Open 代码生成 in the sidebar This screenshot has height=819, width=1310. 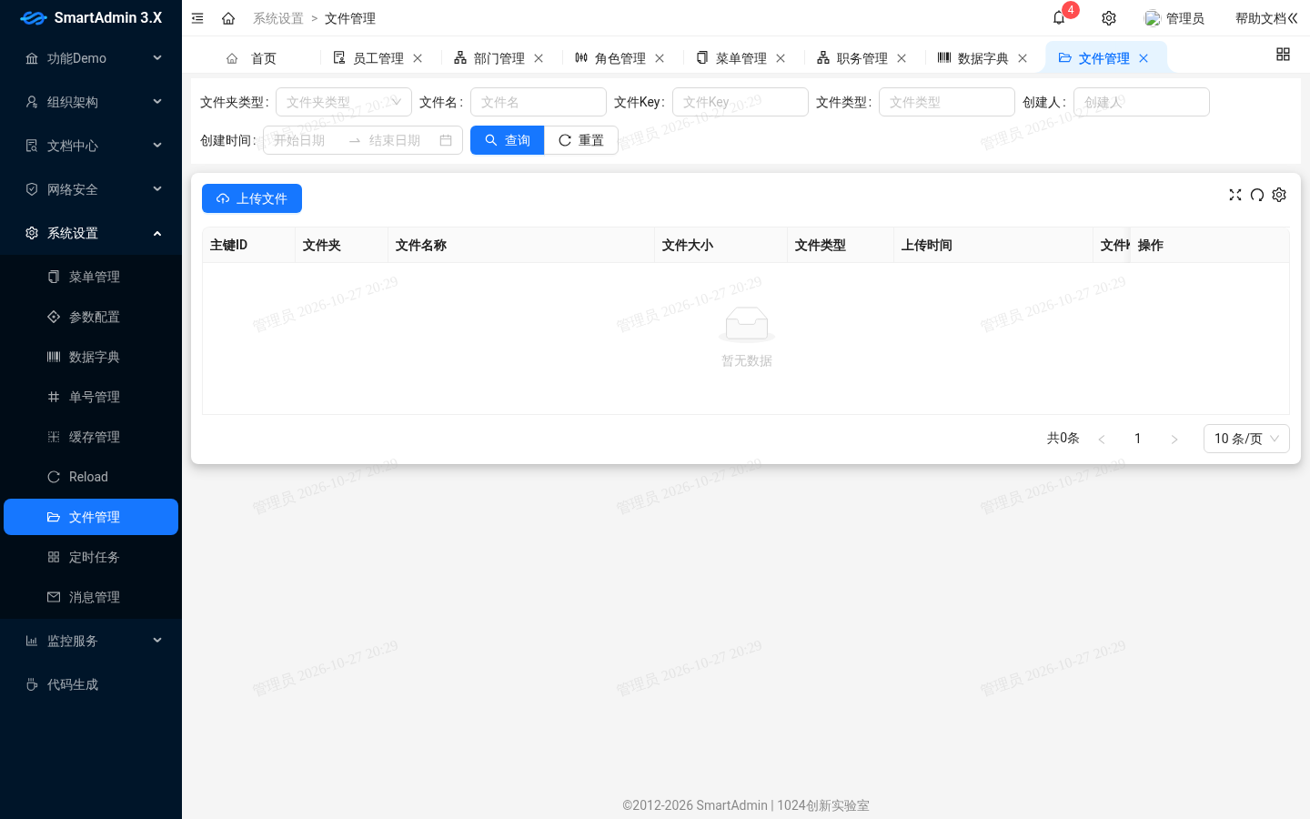[91, 684]
